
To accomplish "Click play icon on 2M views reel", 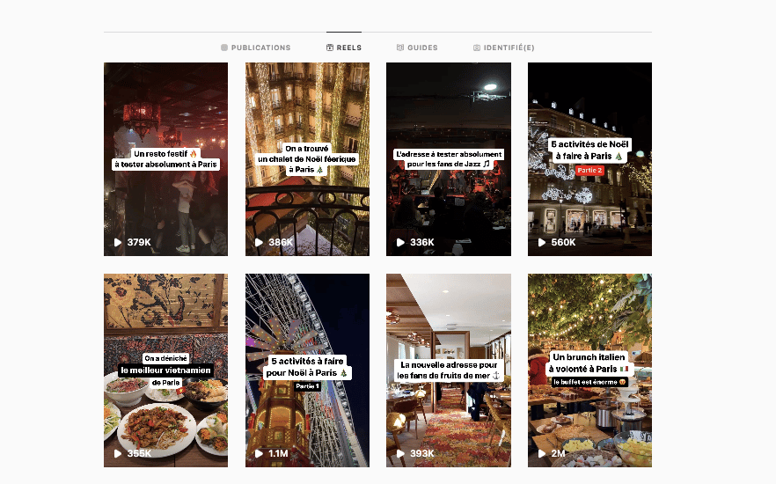I will 542,453.
